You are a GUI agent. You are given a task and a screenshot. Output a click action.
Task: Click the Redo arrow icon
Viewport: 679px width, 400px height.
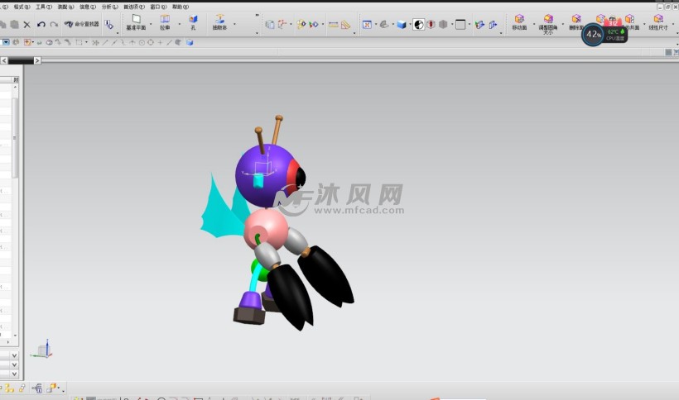54,25
